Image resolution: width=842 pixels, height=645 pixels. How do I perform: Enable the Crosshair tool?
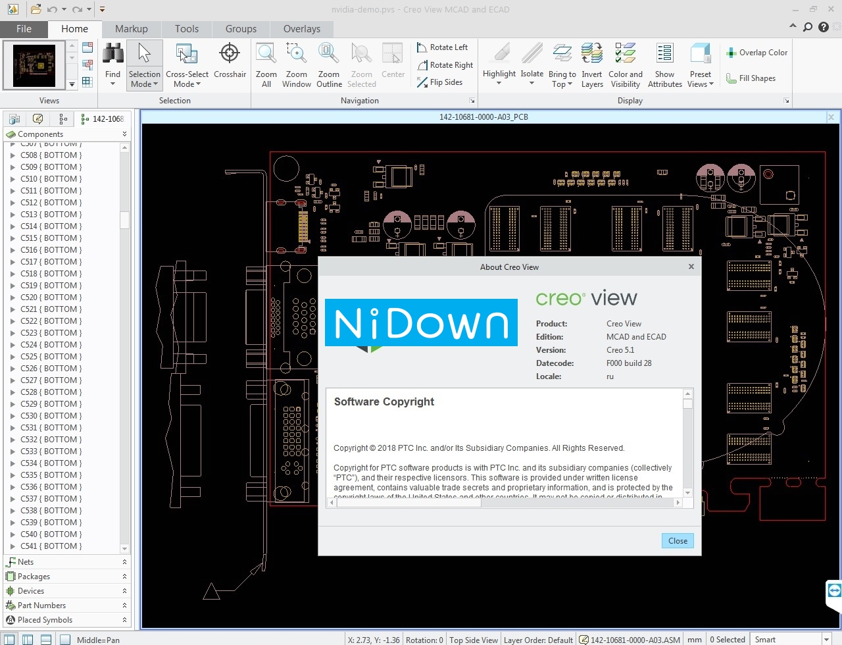click(230, 61)
